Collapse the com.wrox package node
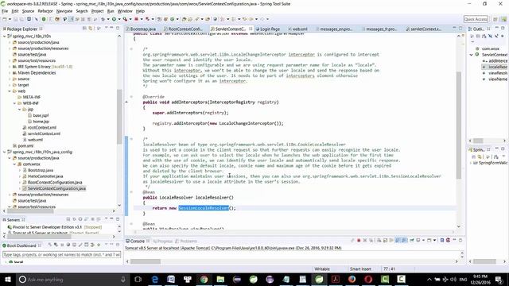The image size is (509, 286). click(14, 164)
